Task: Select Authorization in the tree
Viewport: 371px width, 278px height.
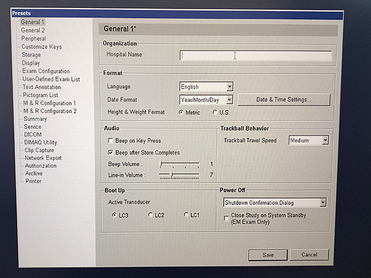Action: (x=41, y=166)
